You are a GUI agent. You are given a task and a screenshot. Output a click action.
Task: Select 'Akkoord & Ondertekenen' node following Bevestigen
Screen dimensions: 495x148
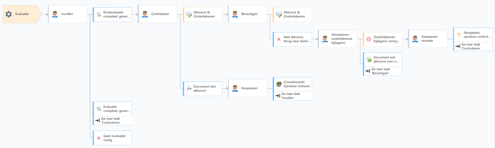tap(292, 15)
